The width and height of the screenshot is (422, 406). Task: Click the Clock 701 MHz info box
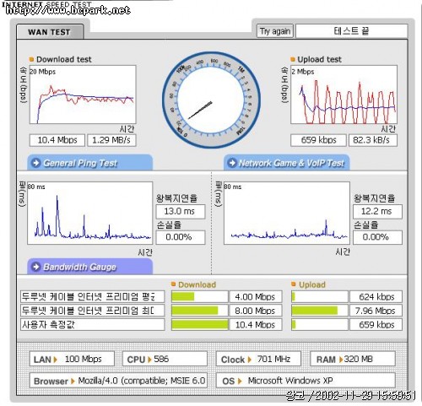tap(258, 359)
